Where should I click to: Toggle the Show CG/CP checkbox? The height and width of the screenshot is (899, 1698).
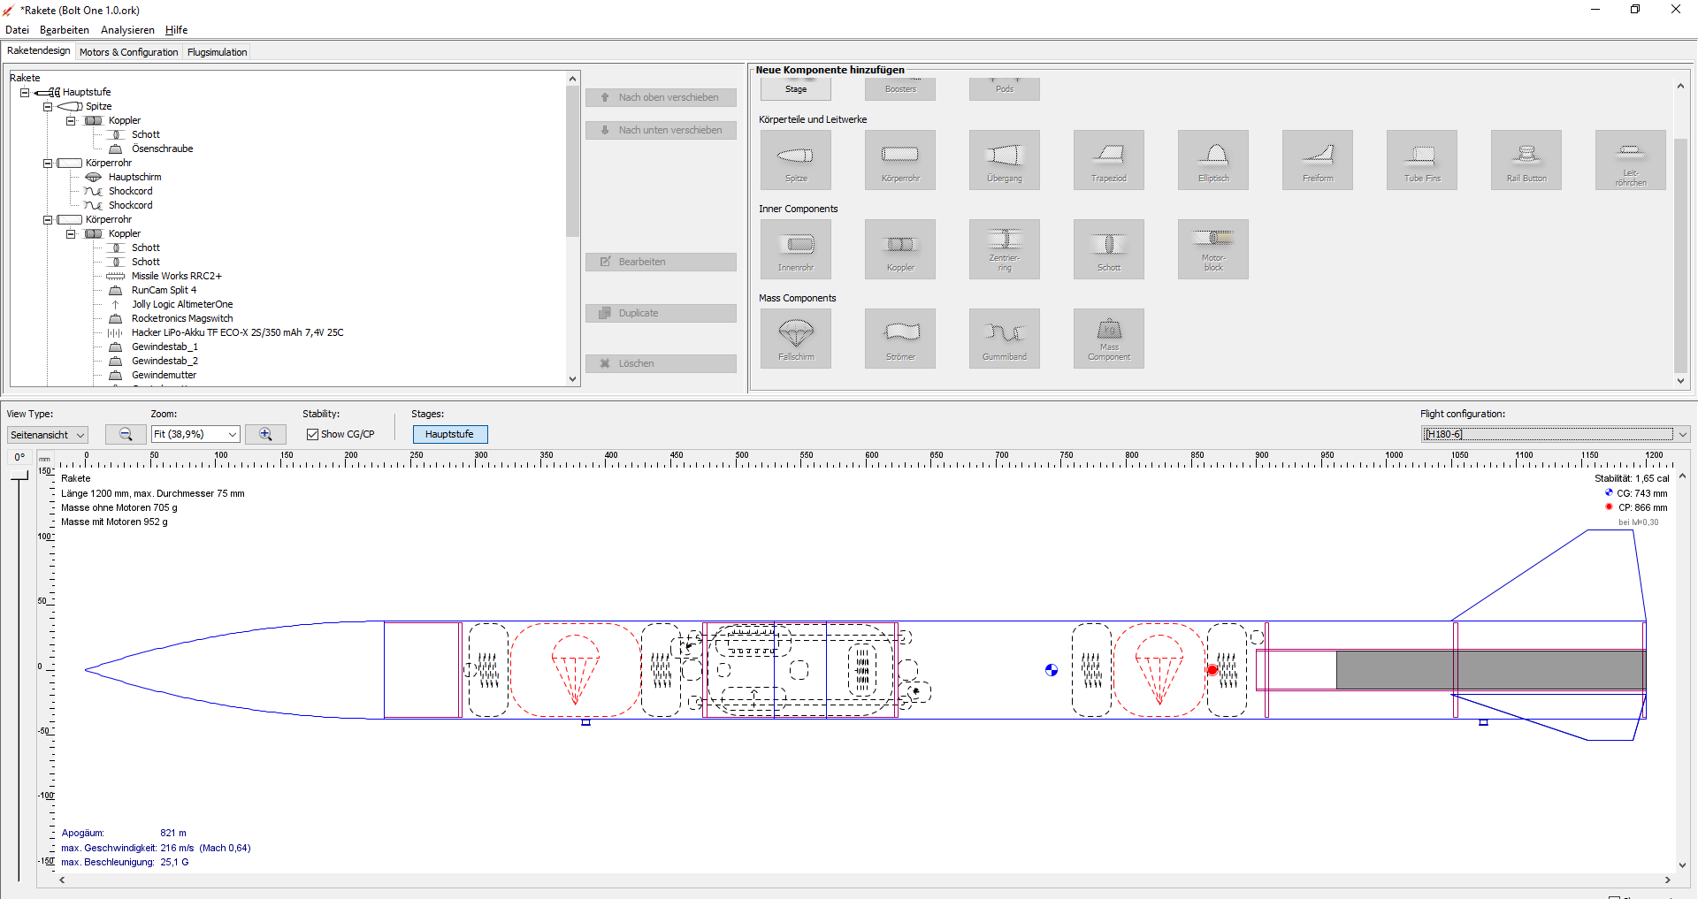[312, 434]
